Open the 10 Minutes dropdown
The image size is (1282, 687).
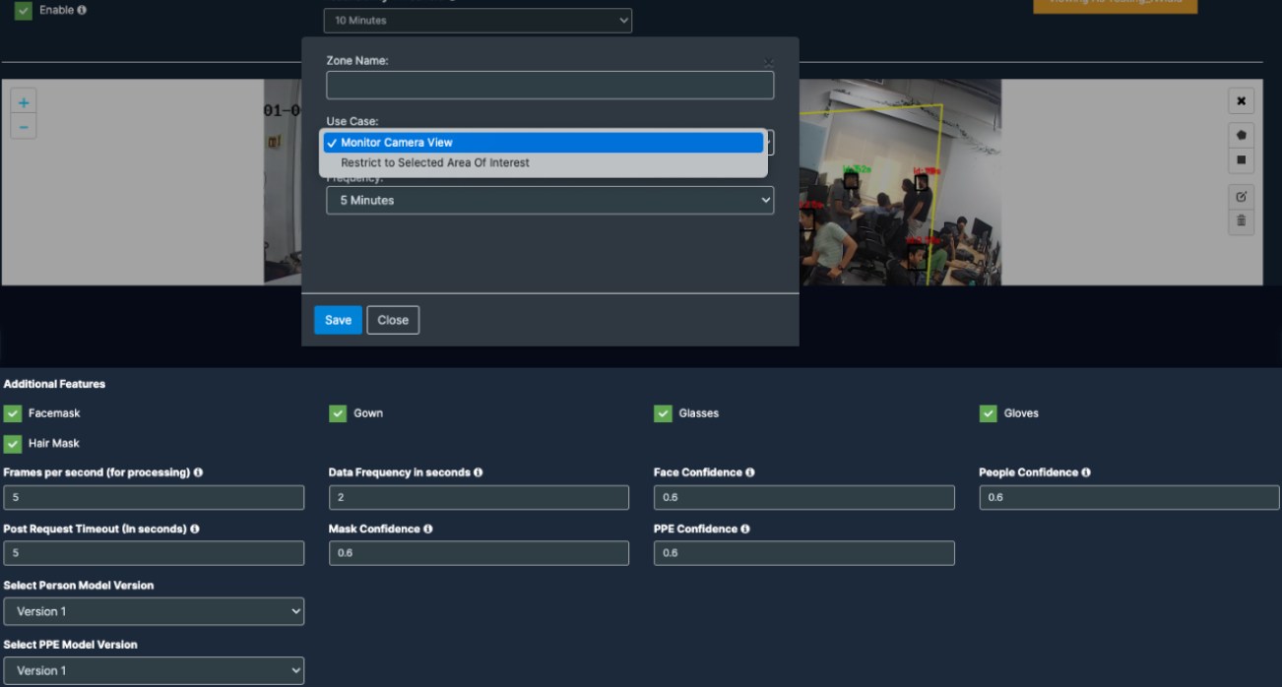pos(478,20)
